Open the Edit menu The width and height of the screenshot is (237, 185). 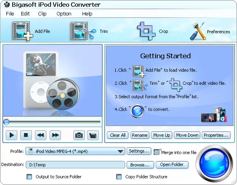[25, 14]
